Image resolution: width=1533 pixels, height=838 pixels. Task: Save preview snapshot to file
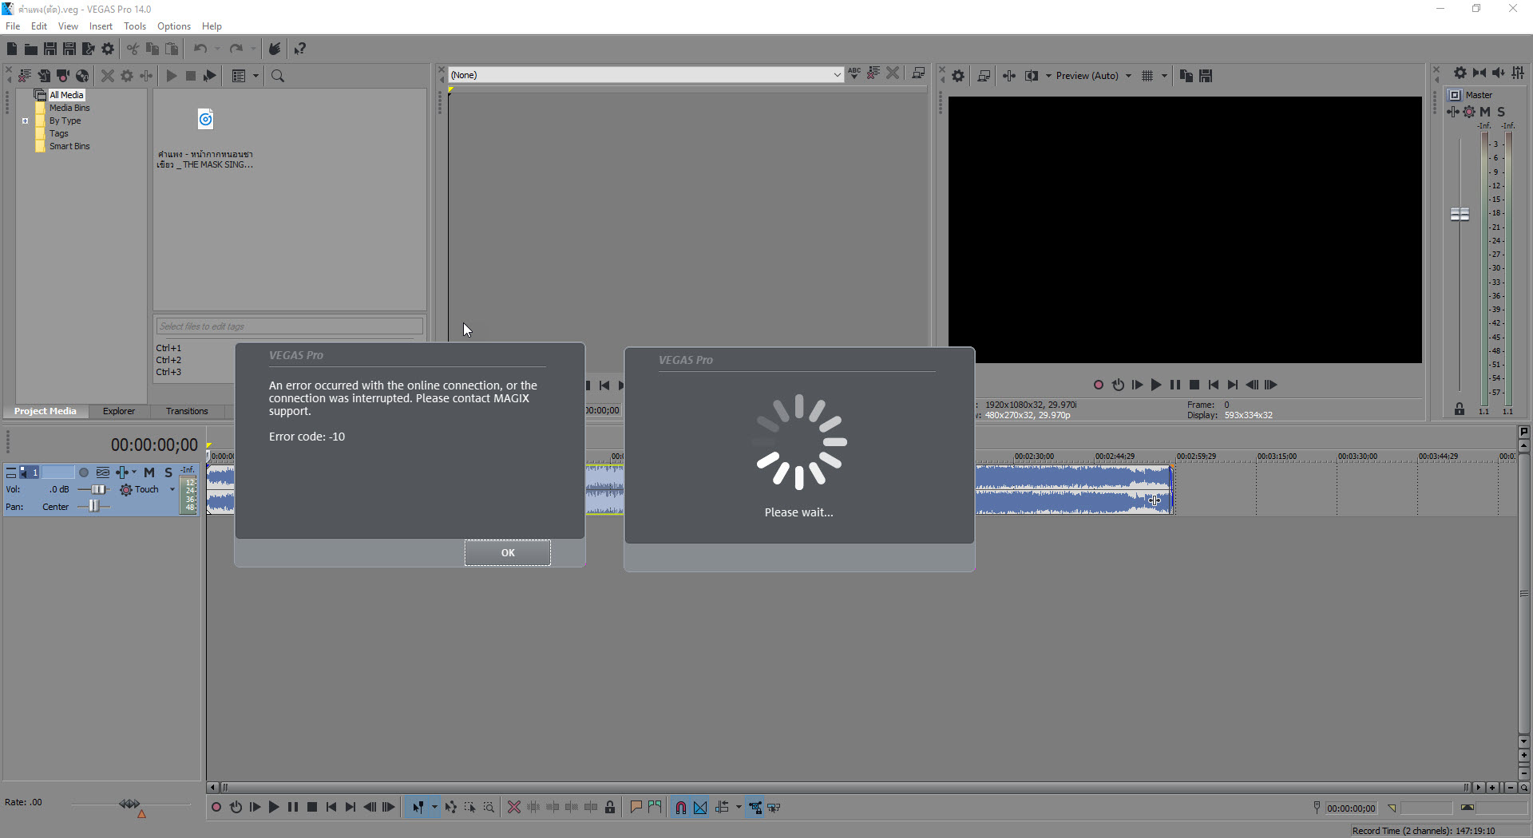1206,76
